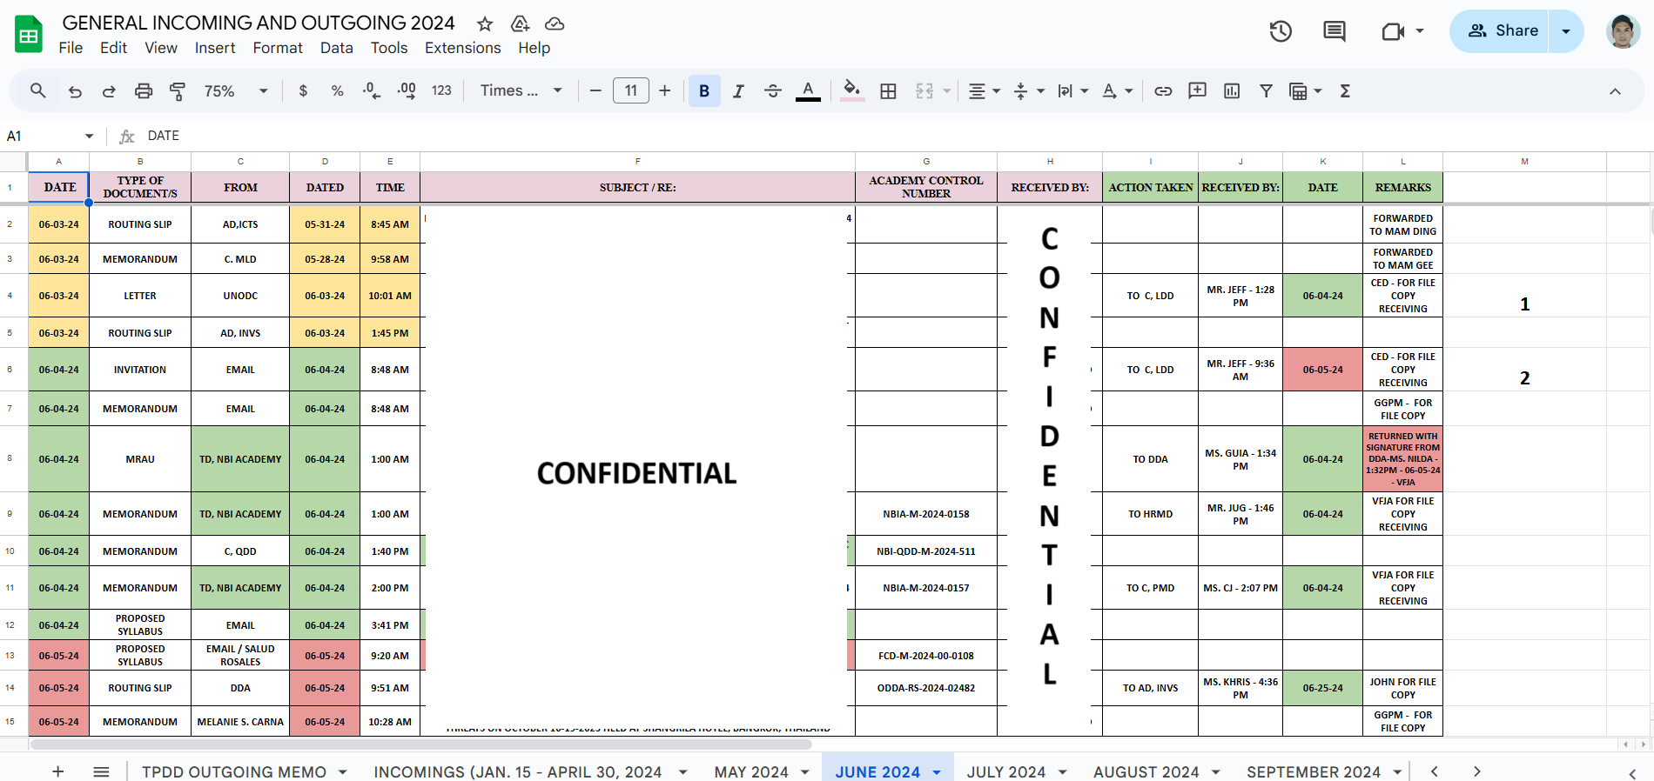Open the borders tool

pyautogui.click(x=888, y=90)
